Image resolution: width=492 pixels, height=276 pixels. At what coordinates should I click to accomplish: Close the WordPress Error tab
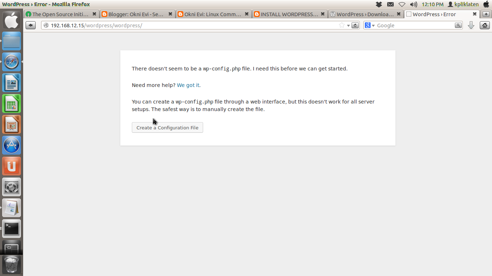475,14
